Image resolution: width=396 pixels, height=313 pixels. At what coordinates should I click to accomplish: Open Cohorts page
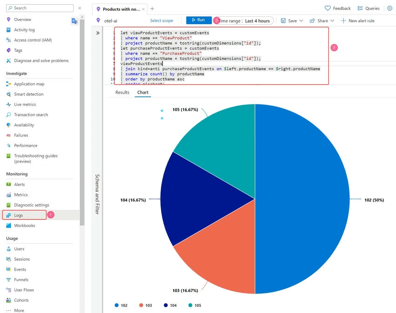coord(21,300)
